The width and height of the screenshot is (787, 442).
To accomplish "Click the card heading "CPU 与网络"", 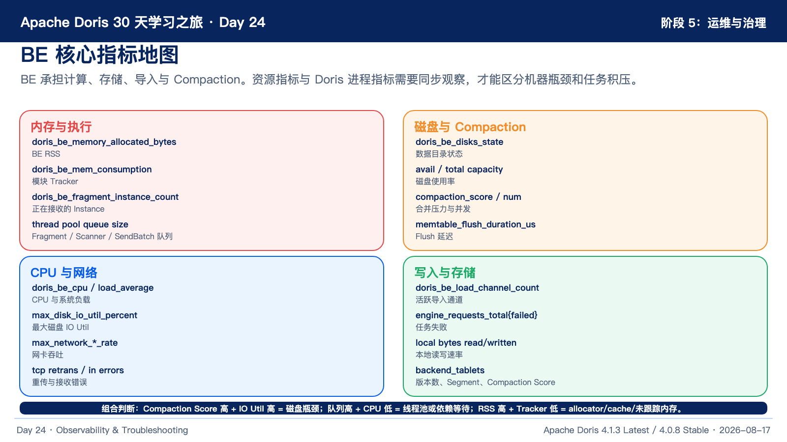I will point(64,273).
